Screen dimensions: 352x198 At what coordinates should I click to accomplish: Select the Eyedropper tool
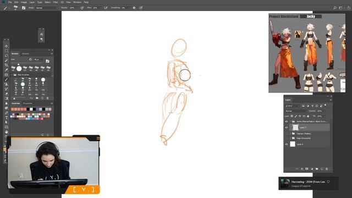[x=6, y=70]
